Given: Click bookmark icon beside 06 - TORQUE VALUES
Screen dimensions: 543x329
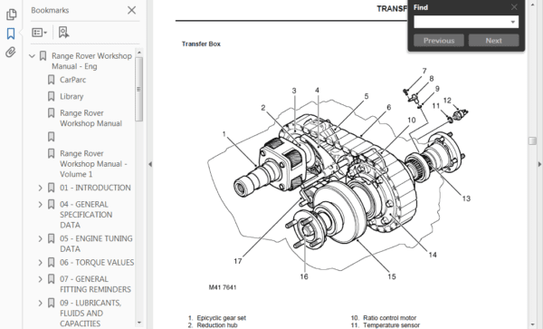Looking at the screenshot, I should tap(52, 263).
